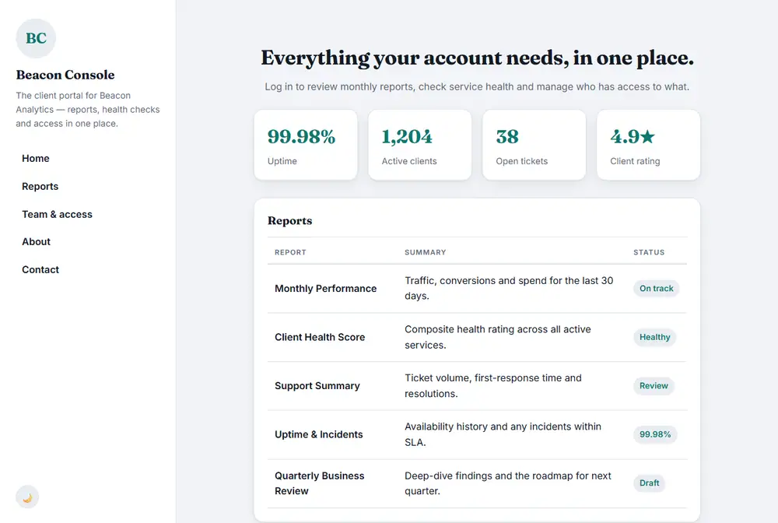Open the Client Health Score report

coord(320,337)
